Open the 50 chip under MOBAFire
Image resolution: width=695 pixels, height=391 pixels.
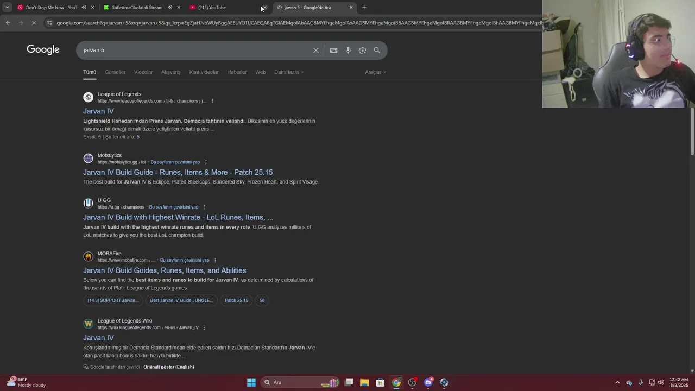[x=262, y=300]
